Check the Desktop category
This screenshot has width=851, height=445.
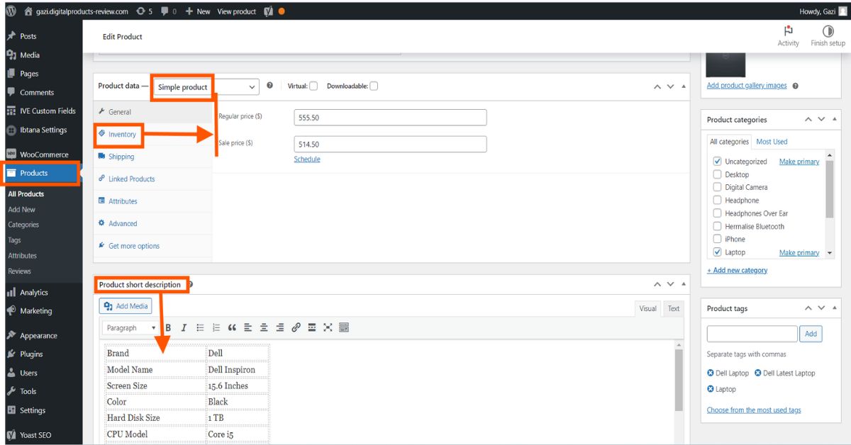coord(717,174)
